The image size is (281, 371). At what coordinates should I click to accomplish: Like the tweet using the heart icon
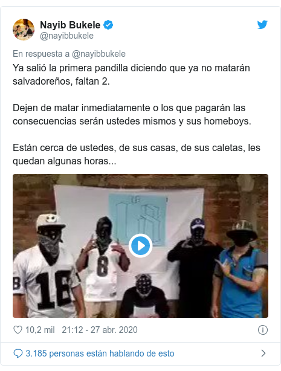click(x=18, y=330)
